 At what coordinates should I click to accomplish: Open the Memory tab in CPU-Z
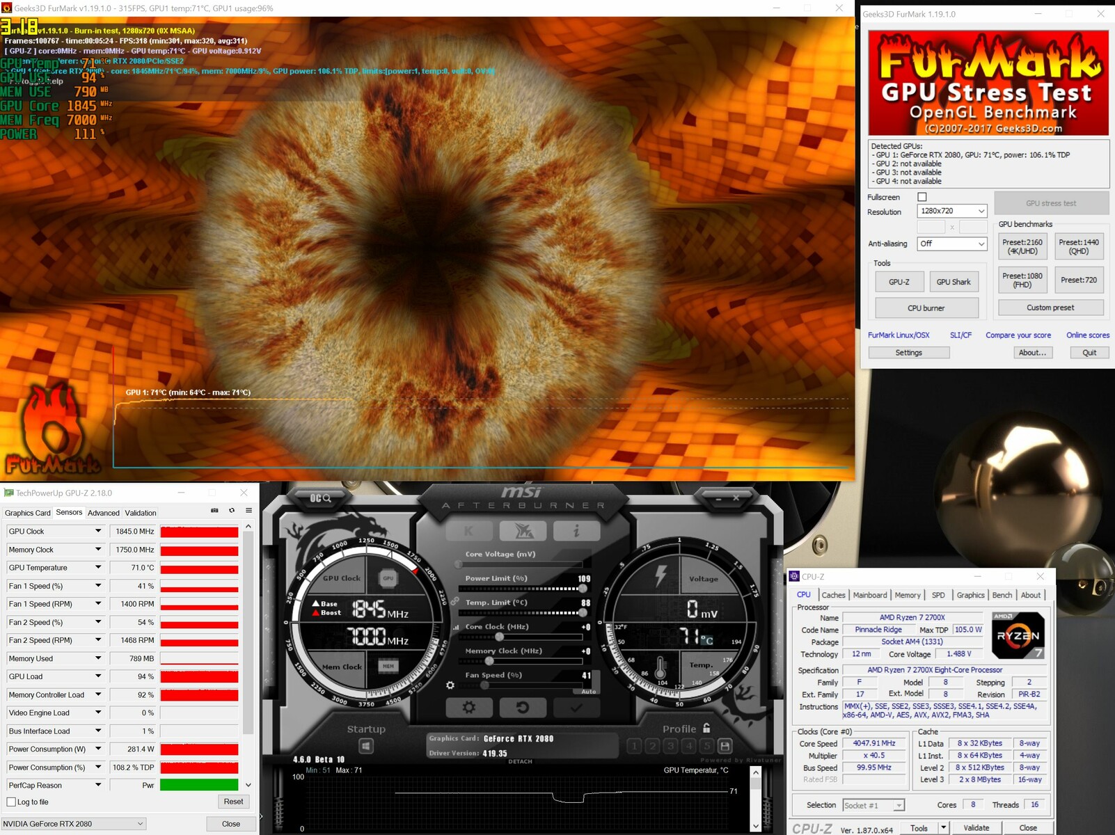point(908,595)
